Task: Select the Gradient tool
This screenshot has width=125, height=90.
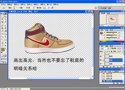Action: pyautogui.click(x=5, y=31)
